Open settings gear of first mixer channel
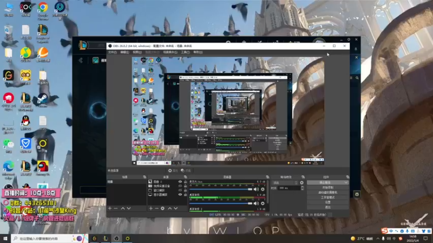The height and width of the screenshot is (243, 433). 263,190
